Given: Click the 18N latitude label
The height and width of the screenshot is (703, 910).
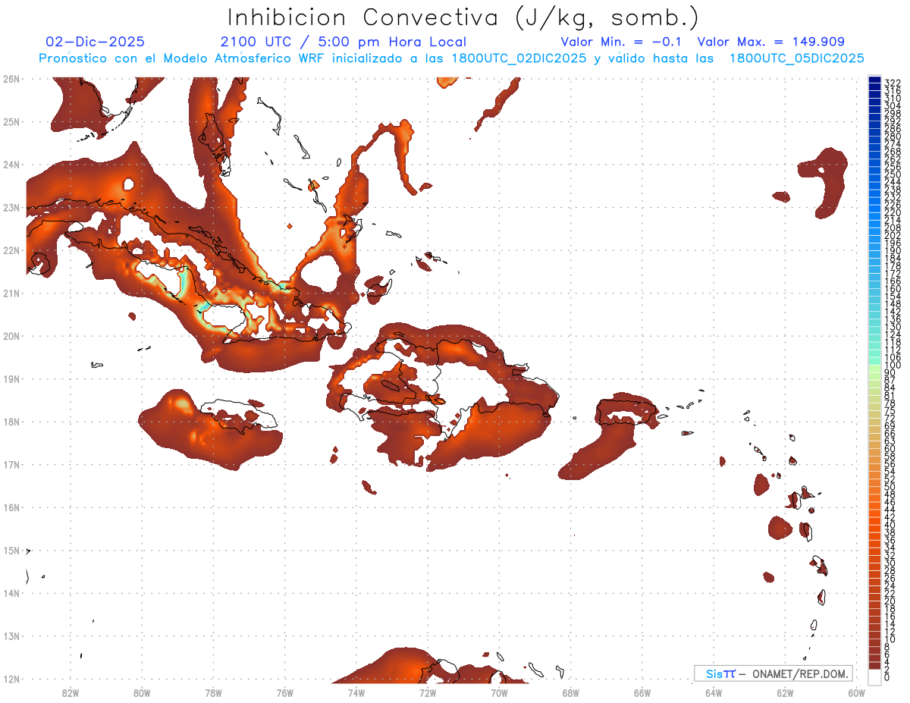Looking at the screenshot, I should [11, 421].
